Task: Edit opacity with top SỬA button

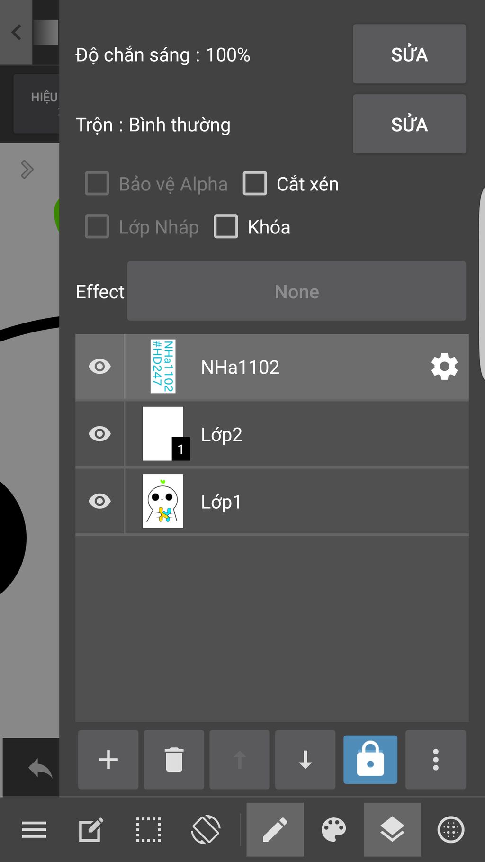Action: [409, 54]
